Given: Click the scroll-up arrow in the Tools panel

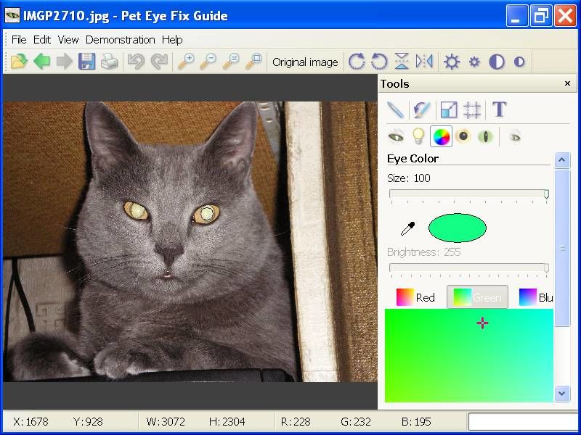Looking at the screenshot, I should [562, 160].
